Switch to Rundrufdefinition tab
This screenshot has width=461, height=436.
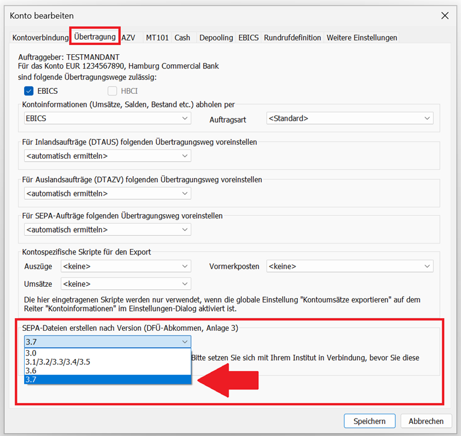tap(292, 38)
